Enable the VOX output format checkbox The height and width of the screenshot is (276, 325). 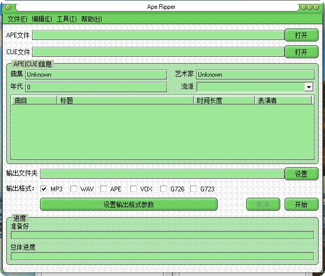pos(134,189)
